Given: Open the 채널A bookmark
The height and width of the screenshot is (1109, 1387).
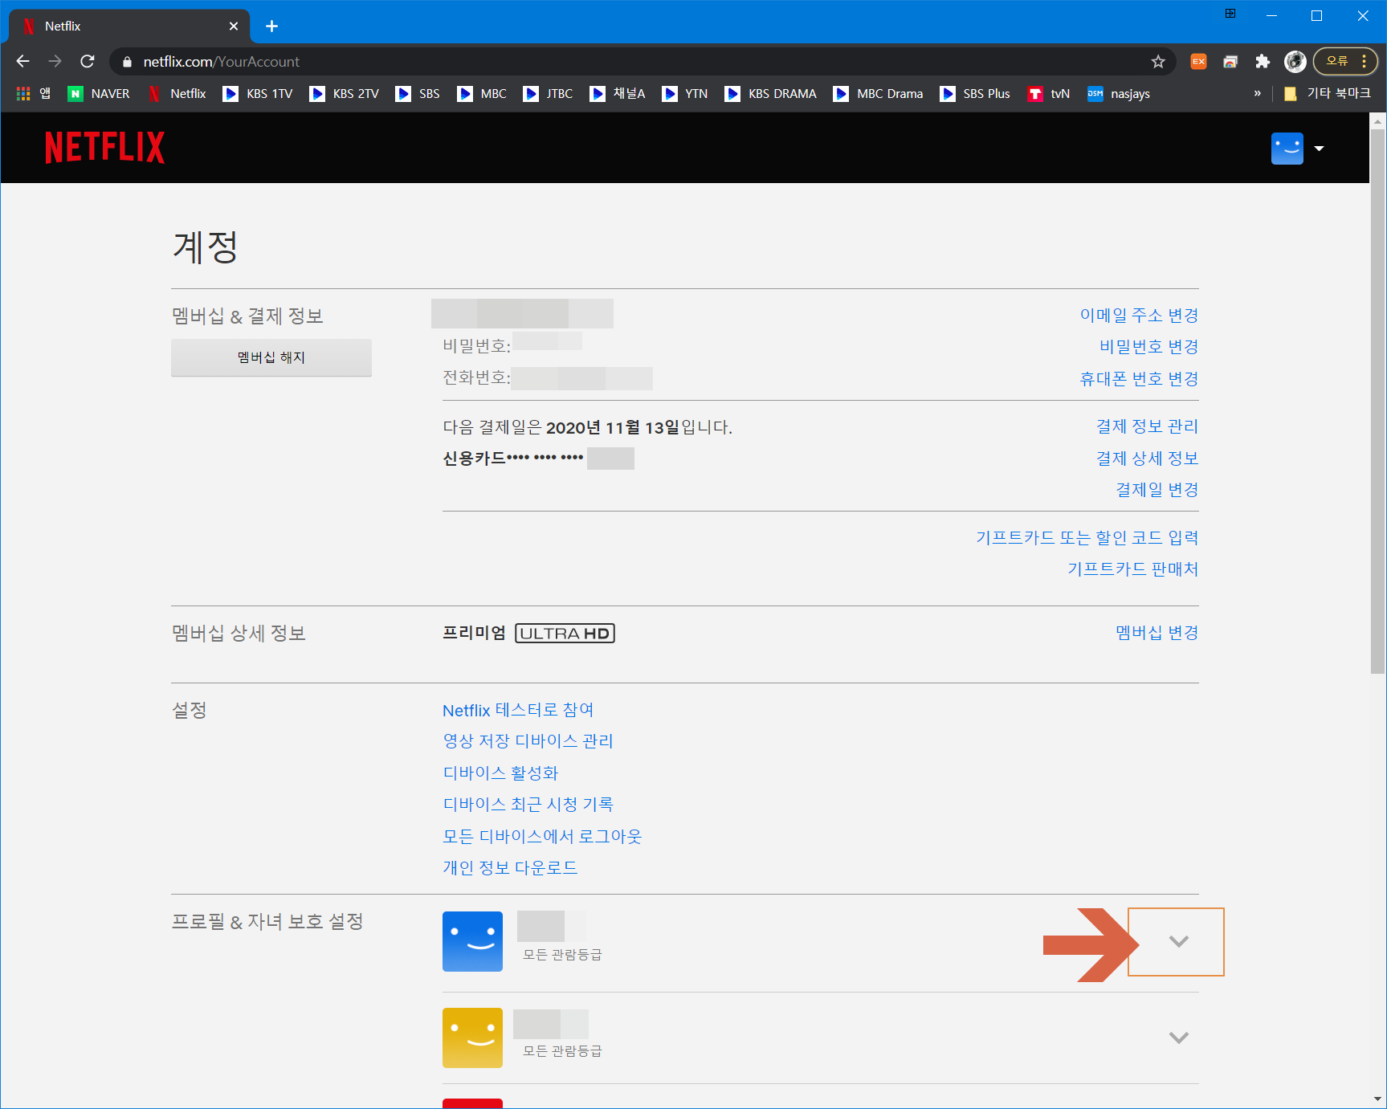Looking at the screenshot, I should coord(618,93).
